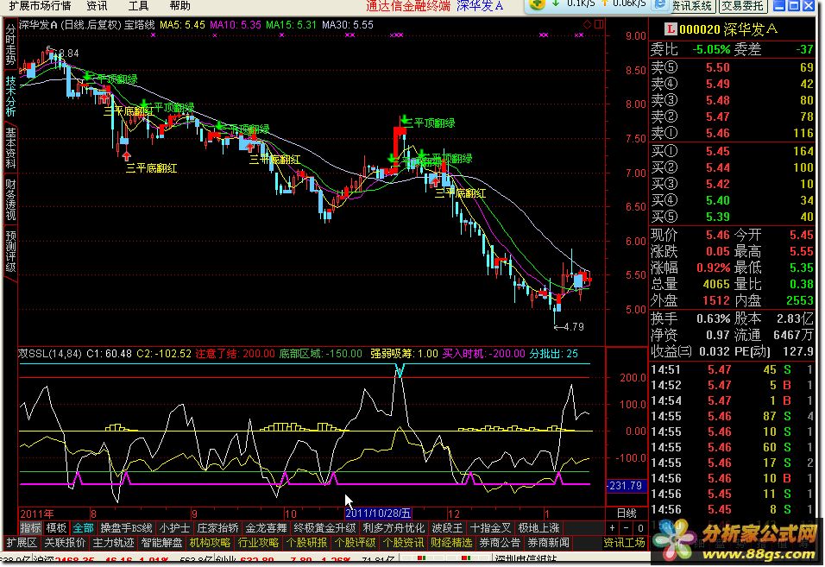Apply the 操盘手BS线 indicator
The width and height of the screenshot is (825, 567).
(x=126, y=527)
